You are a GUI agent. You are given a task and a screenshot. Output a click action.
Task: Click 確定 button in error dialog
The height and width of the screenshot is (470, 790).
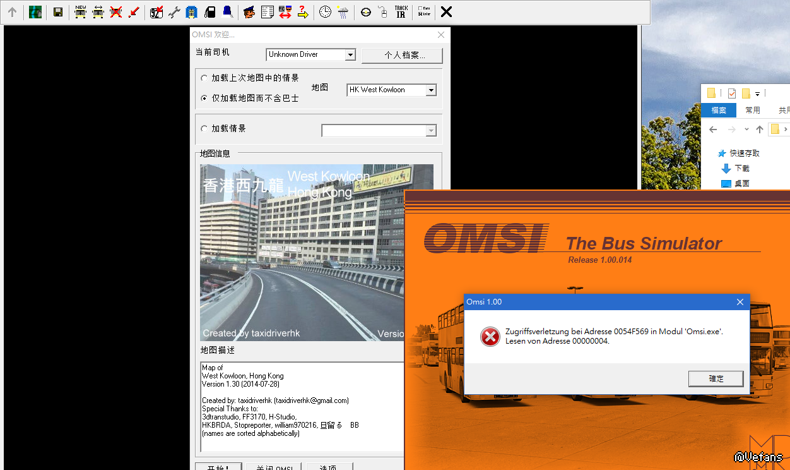(x=716, y=378)
